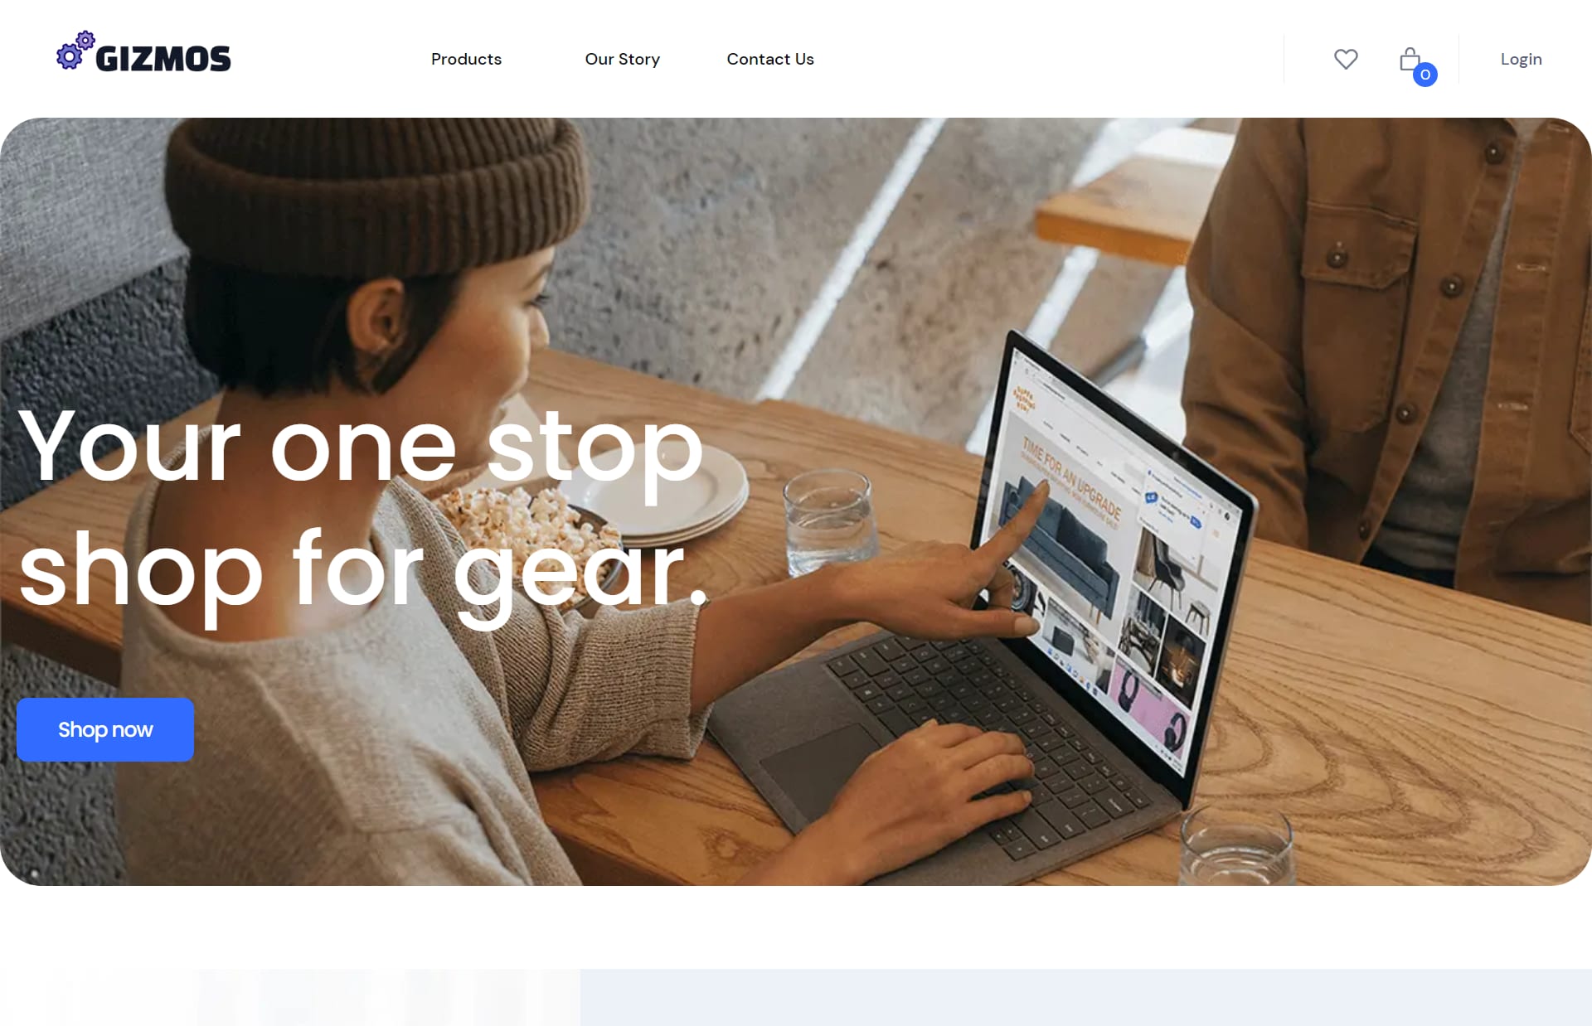Open the wishlist heart icon
This screenshot has height=1026, width=1592.
(1346, 59)
